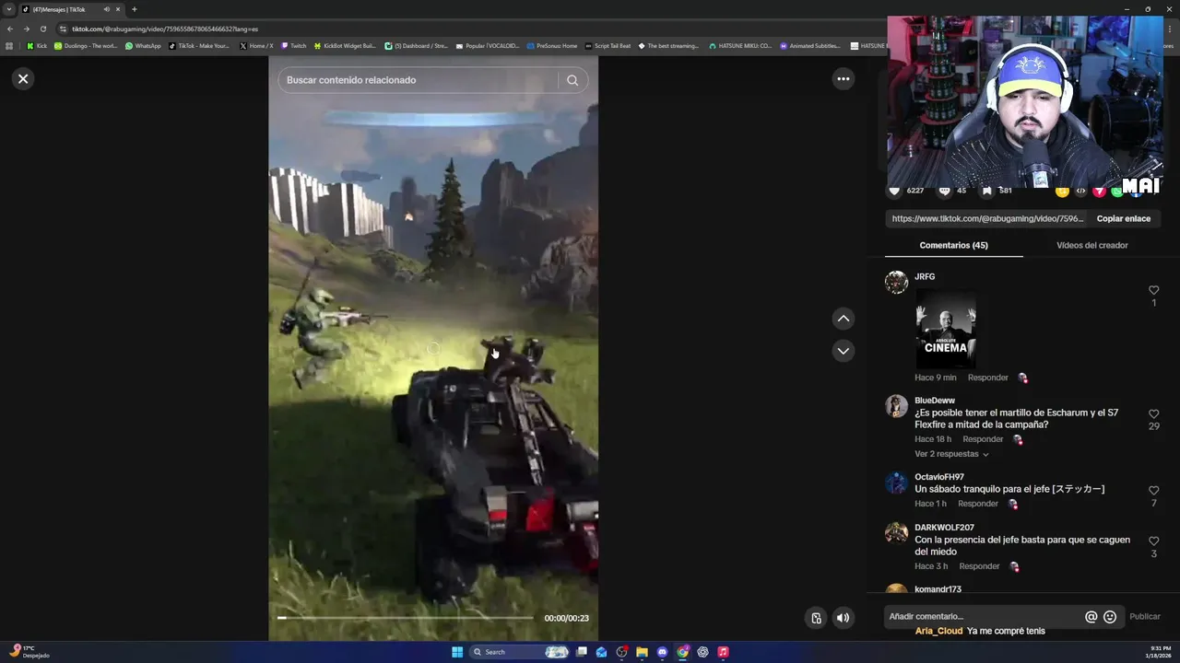Open Home / X bookmark
This screenshot has height=663, width=1180.
point(256,45)
